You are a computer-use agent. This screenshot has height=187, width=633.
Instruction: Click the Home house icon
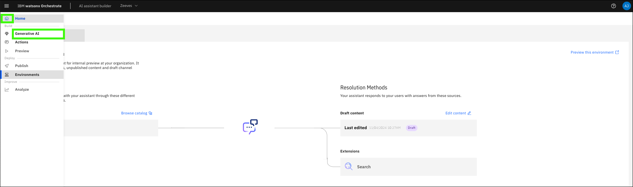(x=7, y=18)
